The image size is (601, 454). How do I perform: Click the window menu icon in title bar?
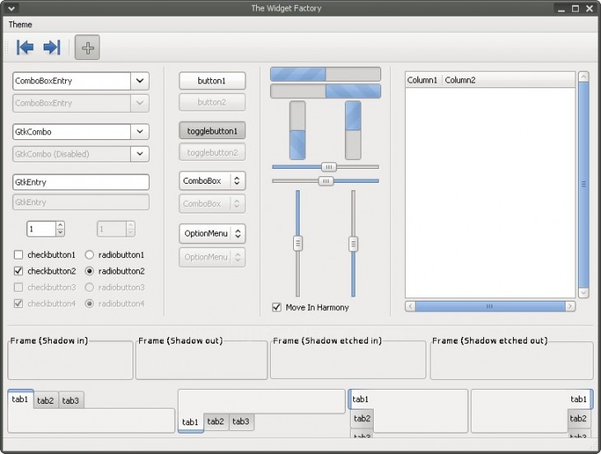pyautogui.click(x=10, y=8)
